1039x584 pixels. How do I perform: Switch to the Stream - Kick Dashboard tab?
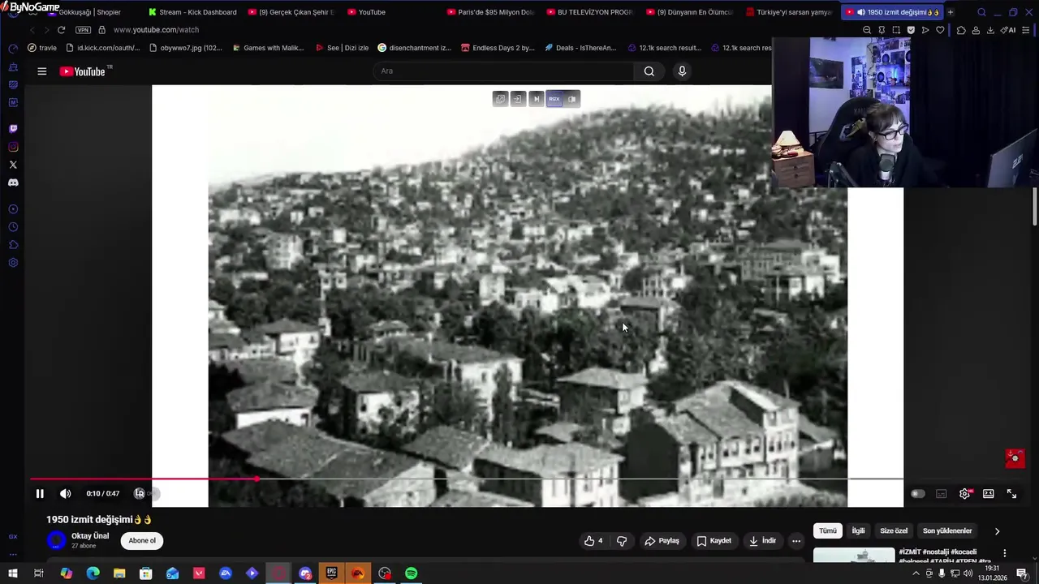pos(192,12)
